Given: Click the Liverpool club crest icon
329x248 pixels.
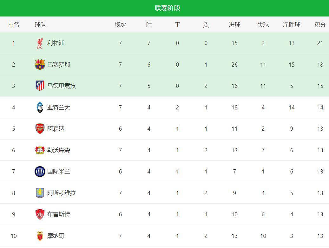Looking at the screenshot, I should [40, 43].
